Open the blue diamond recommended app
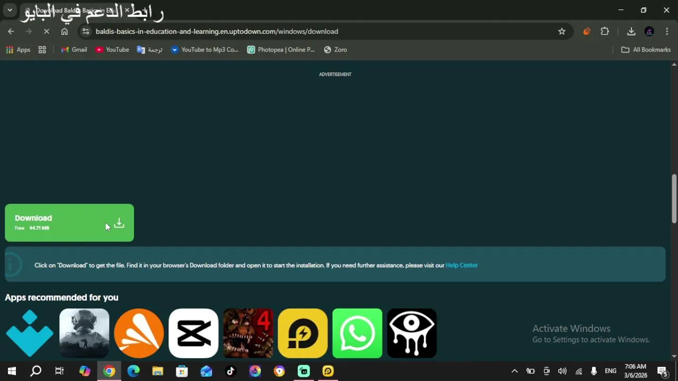678x381 pixels. pos(30,333)
